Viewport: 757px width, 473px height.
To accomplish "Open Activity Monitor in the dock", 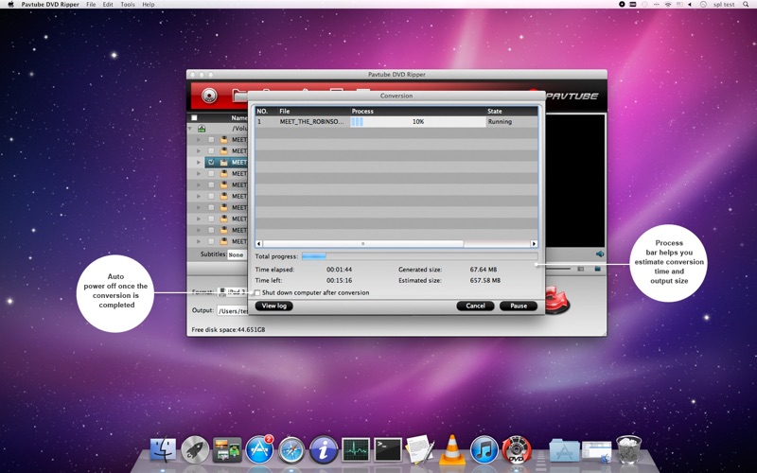I will pyautogui.click(x=356, y=449).
